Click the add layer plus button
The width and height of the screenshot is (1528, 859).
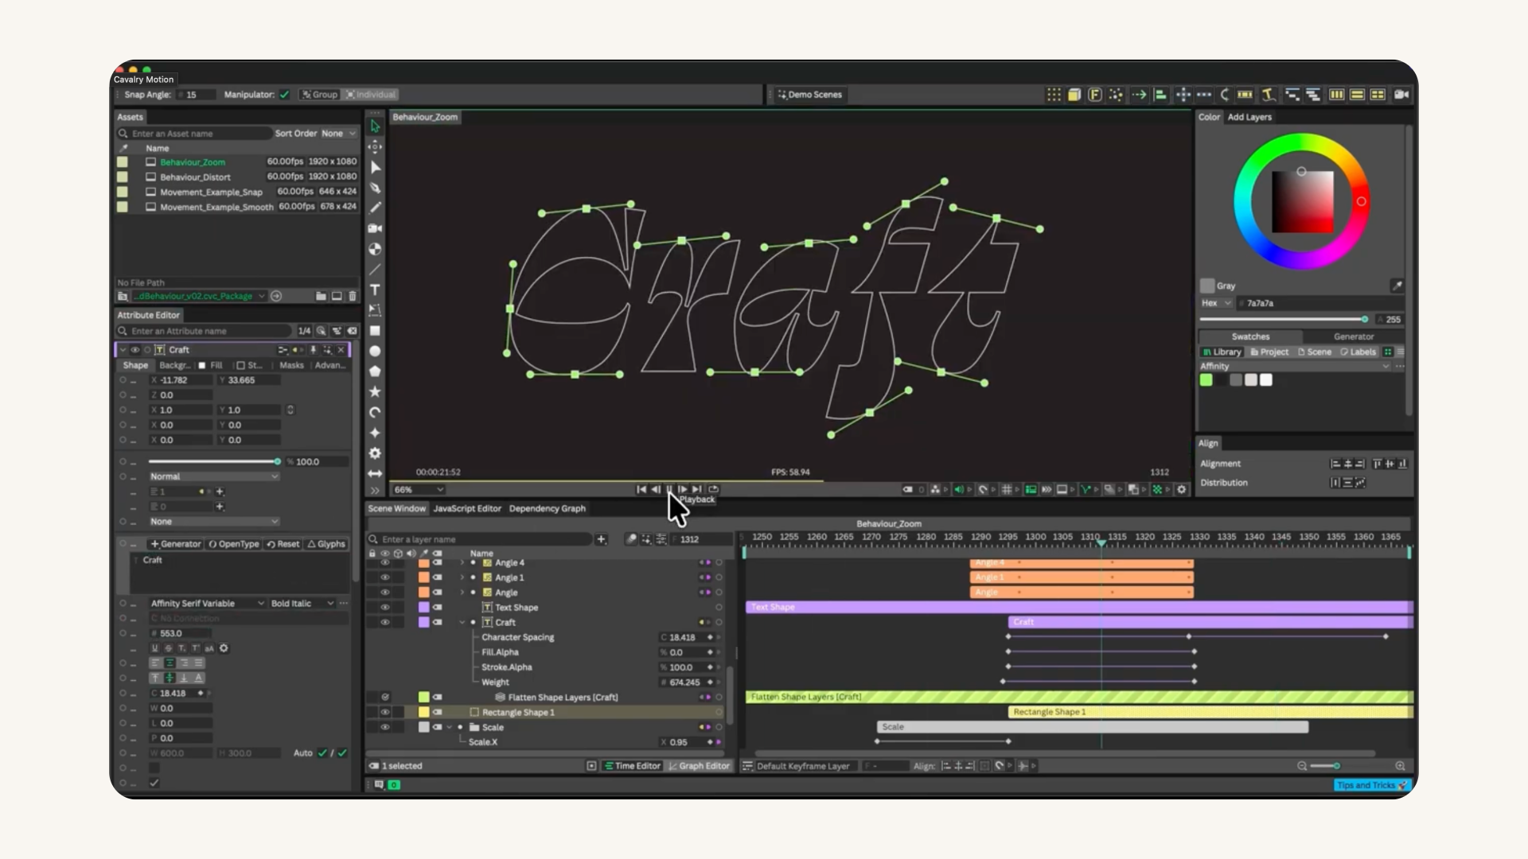pos(602,539)
